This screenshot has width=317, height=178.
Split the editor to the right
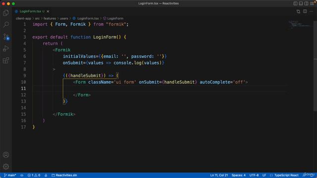coord(305,11)
